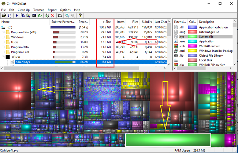Click the blue .dll color swatch
Viewport: 238px width, 153px height.
pyautogui.click(x=193, y=27)
